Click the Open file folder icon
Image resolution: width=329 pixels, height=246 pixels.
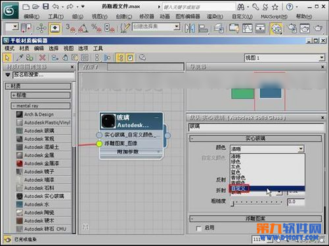35,7
